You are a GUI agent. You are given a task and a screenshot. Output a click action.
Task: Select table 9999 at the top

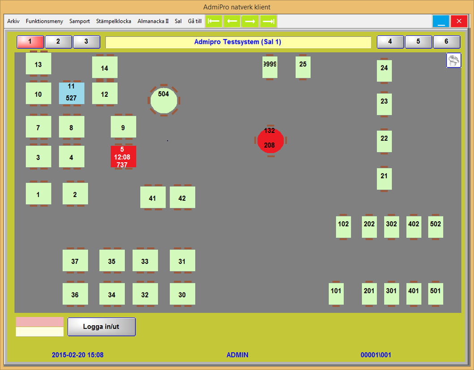coord(269,67)
